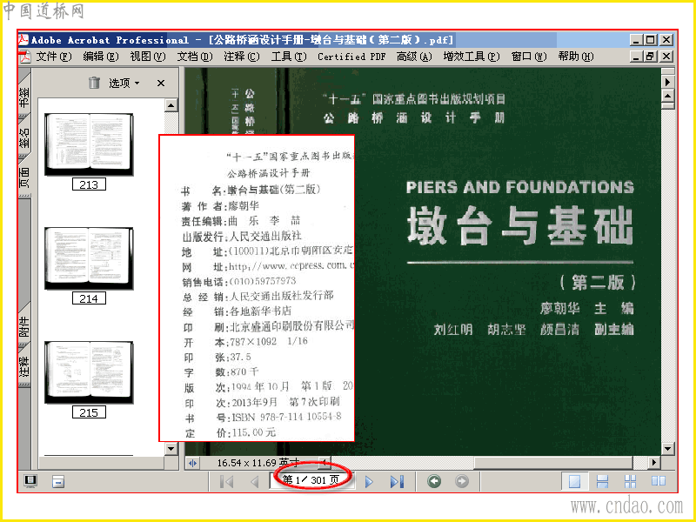Select single page layout icon
The height and width of the screenshot is (522, 696).
574,481
